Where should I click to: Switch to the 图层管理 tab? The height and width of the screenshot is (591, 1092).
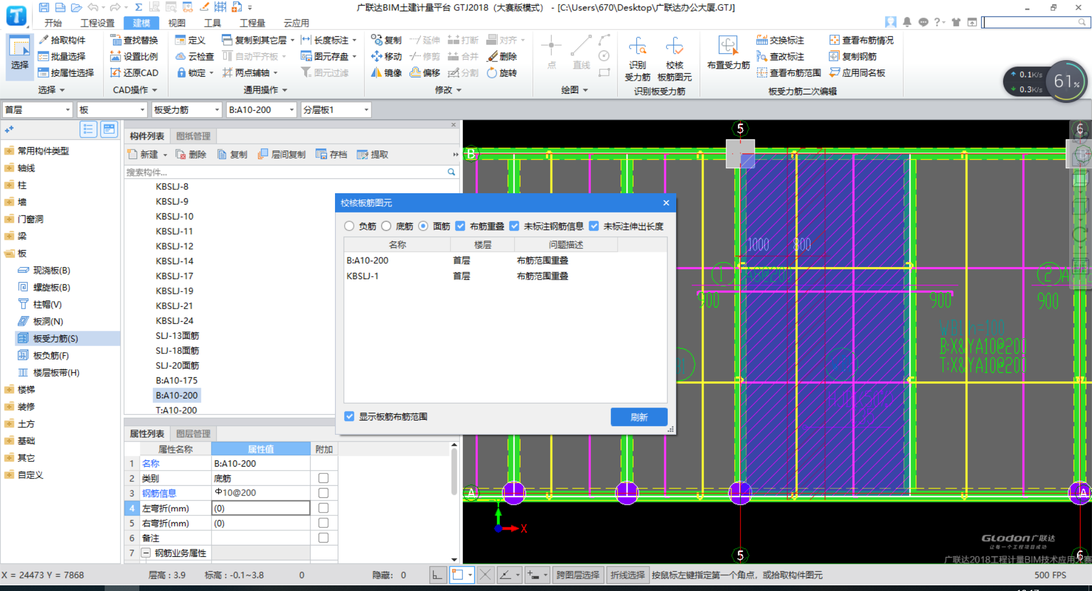coord(193,434)
